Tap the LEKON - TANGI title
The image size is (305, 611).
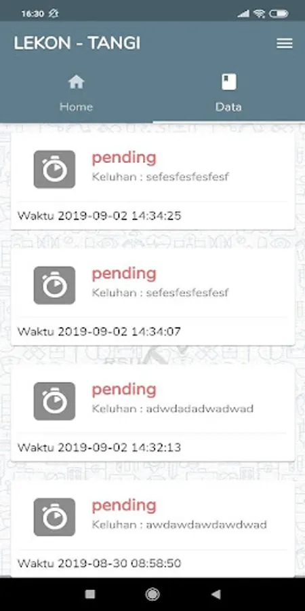pyautogui.click(x=77, y=43)
